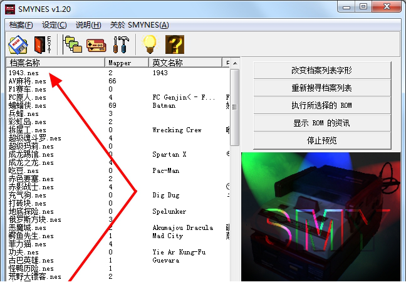Open the file folders path icon

coord(73,44)
